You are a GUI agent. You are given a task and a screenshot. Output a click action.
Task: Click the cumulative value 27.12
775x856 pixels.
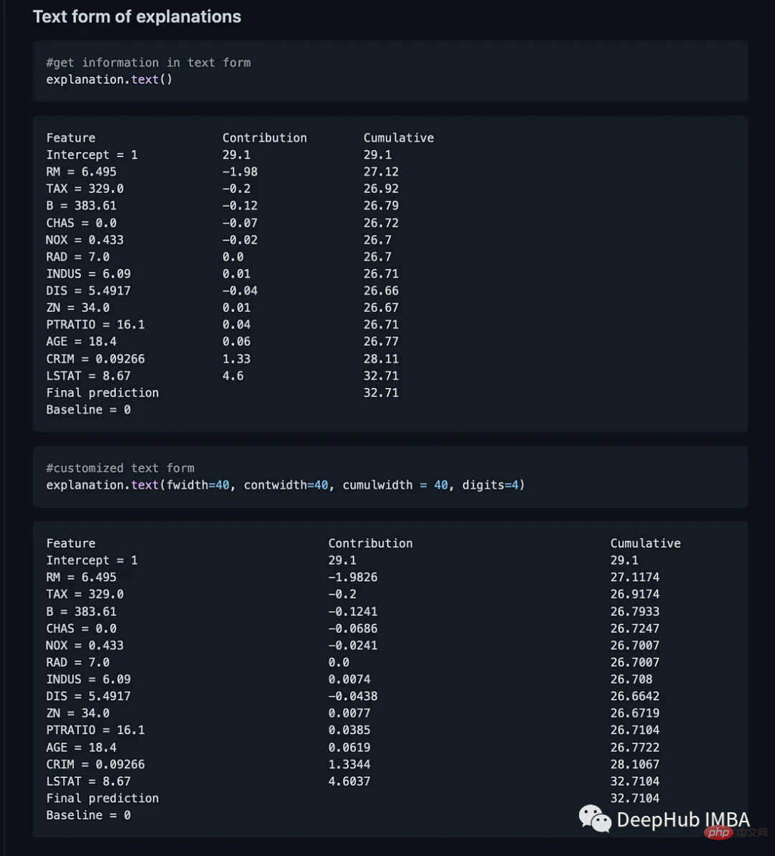point(381,171)
